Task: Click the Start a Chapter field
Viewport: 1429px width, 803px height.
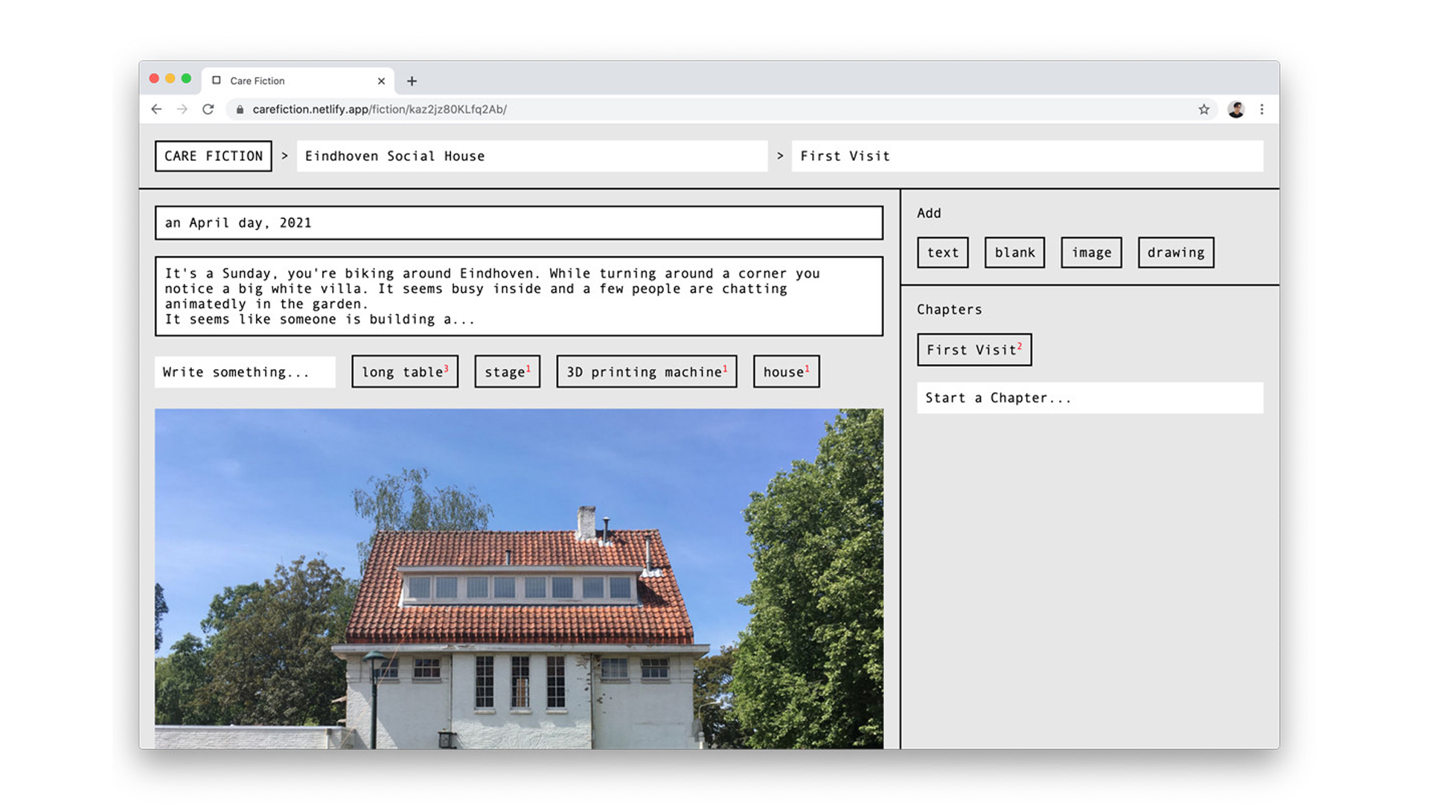Action: click(1090, 398)
